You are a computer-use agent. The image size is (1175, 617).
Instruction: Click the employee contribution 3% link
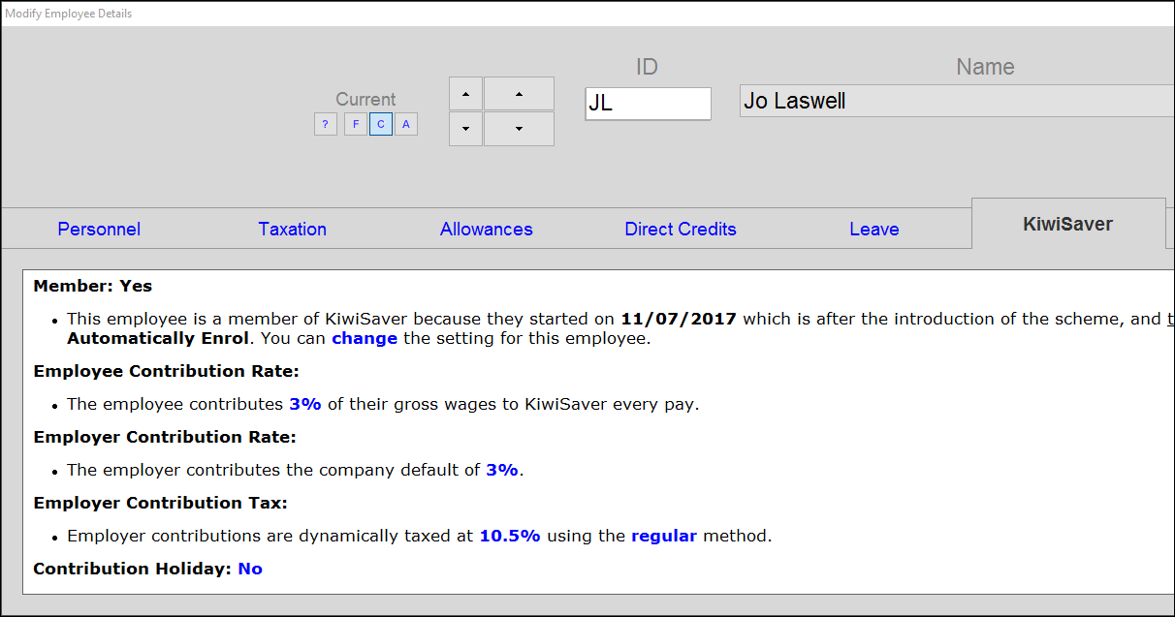[305, 405]
